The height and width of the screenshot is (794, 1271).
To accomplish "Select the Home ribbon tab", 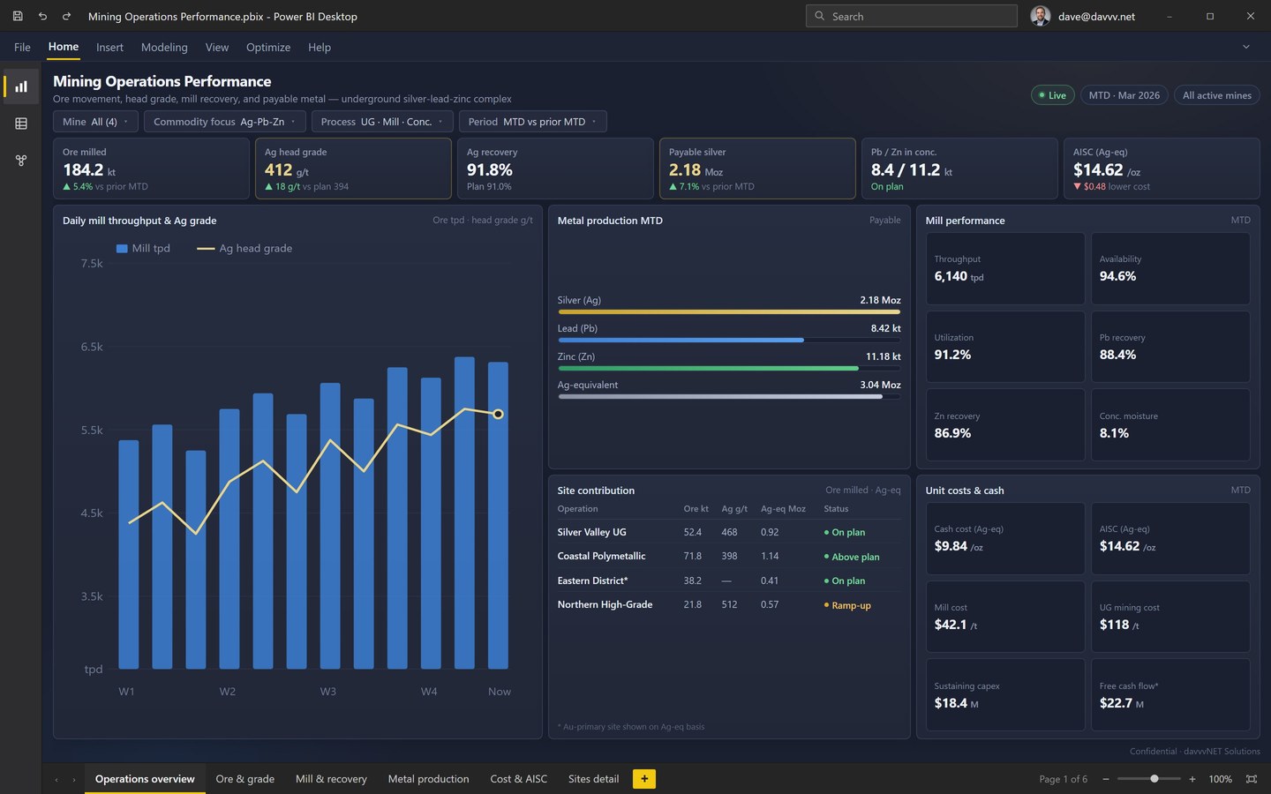I will [x=64, y=47].
